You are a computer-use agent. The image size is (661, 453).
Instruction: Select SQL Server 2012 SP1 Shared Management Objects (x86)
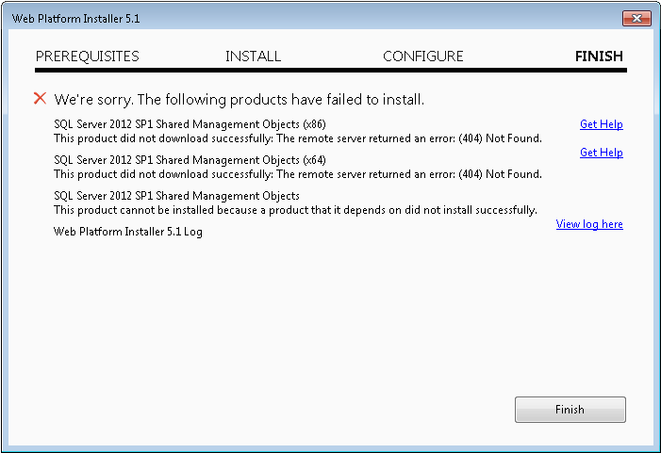point(190,124)
